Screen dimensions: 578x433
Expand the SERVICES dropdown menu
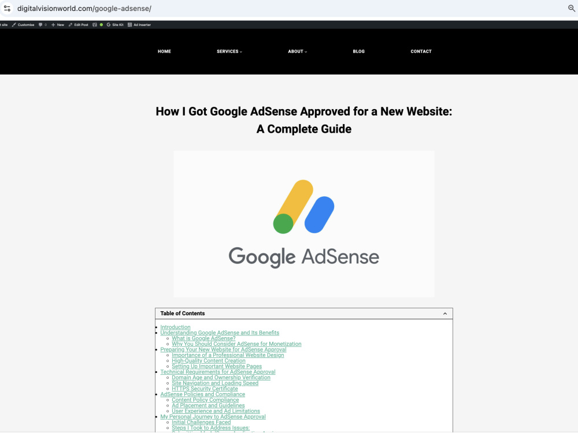[229, 51]
